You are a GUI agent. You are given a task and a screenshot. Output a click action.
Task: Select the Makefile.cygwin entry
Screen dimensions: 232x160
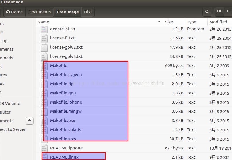pyautogui.click(x=66, y=75)
